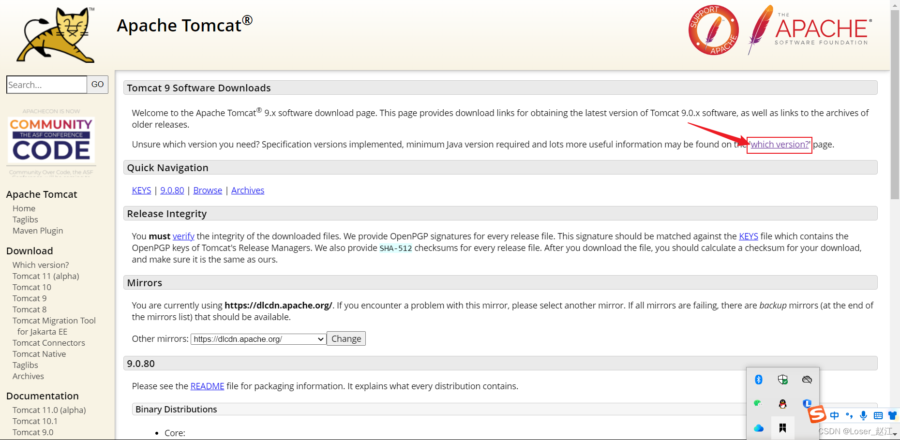Select Tomcat 10 download link
This screenshot has width=900, height=440.
[x=32, y=287]
